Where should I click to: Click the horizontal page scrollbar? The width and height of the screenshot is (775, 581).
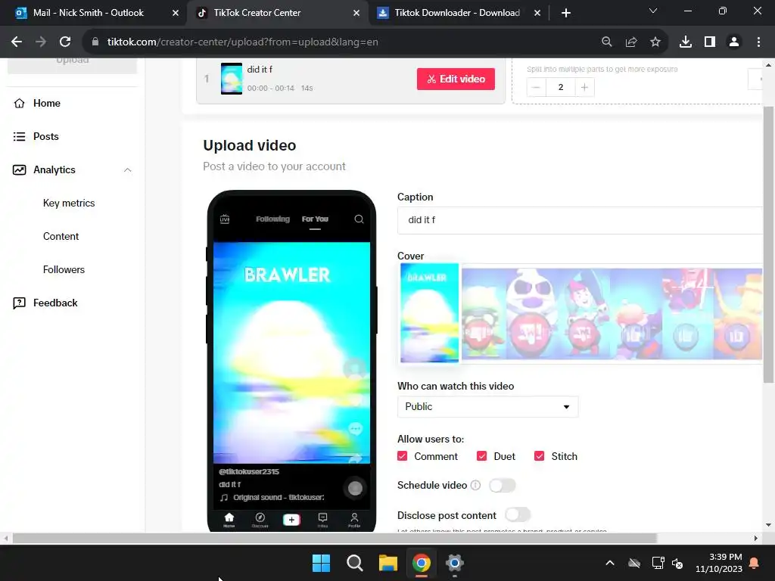coord(335,538)
